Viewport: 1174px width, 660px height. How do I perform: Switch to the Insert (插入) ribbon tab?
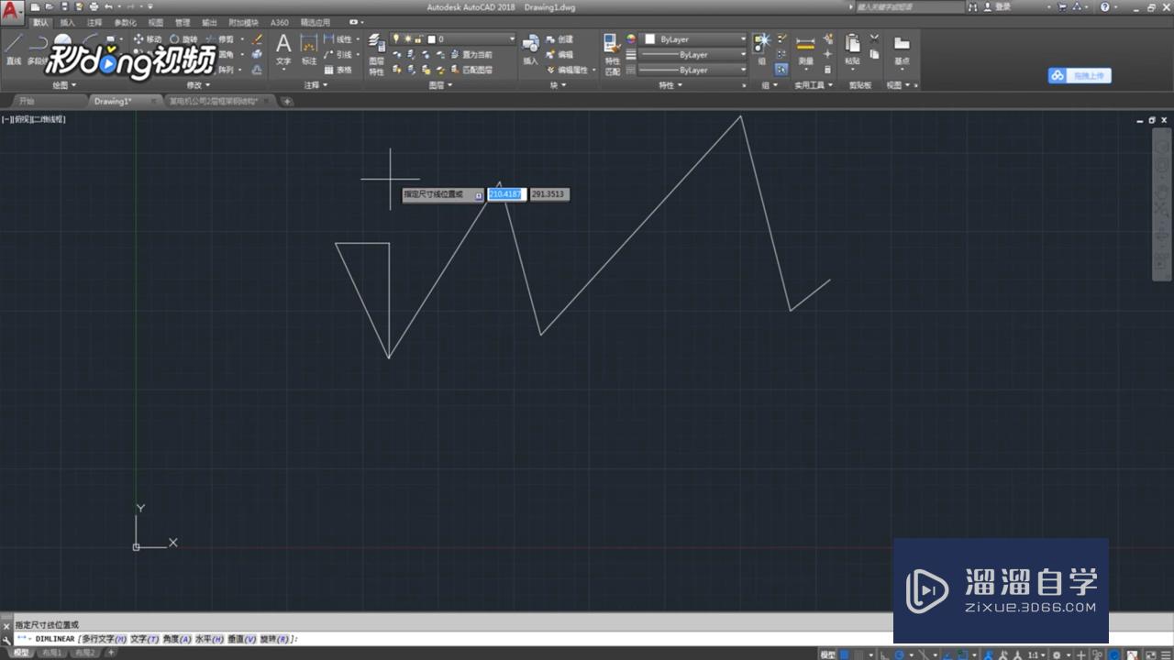coord(68,22)
